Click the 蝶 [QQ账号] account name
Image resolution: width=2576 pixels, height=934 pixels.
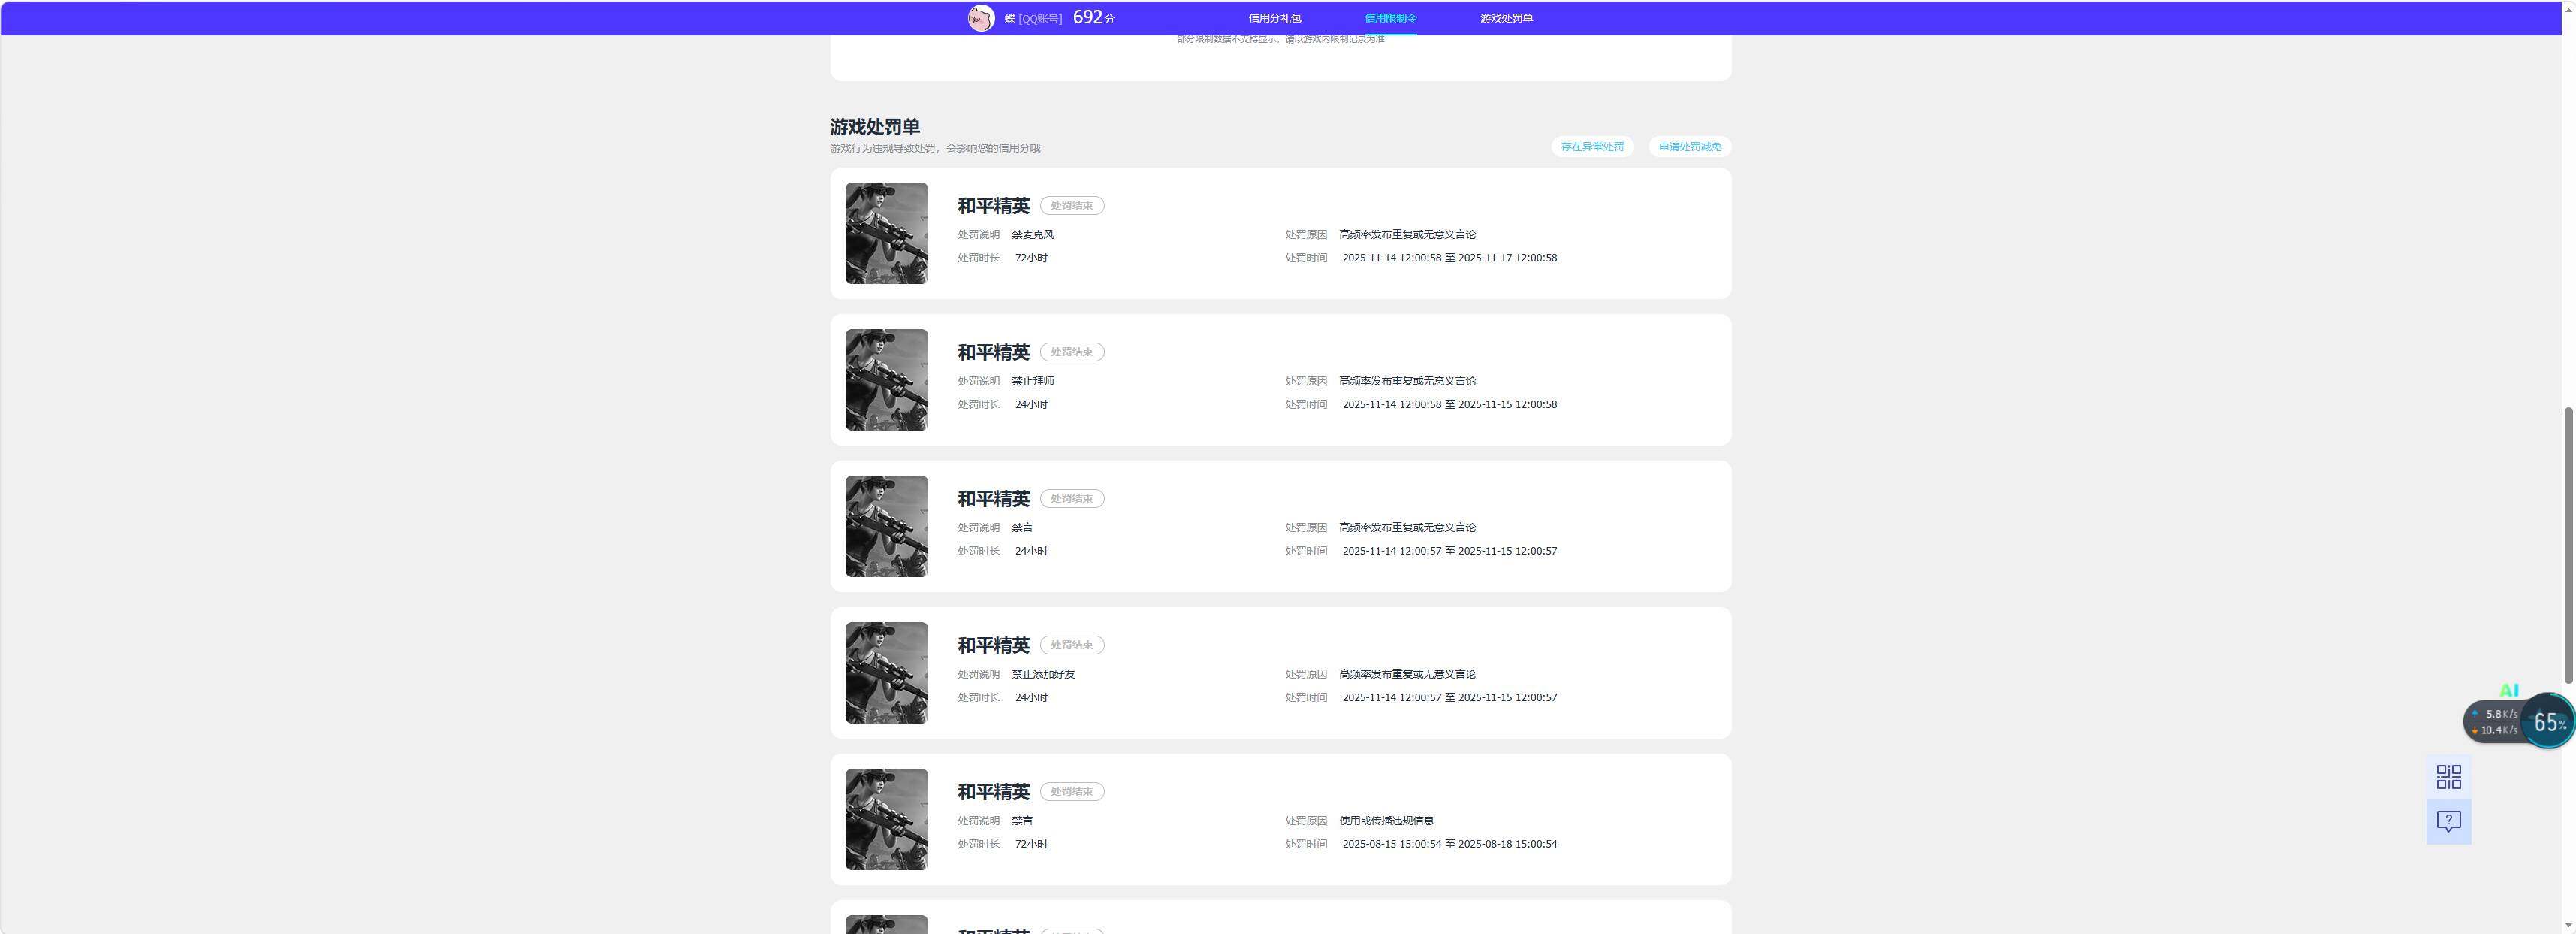1033,18
